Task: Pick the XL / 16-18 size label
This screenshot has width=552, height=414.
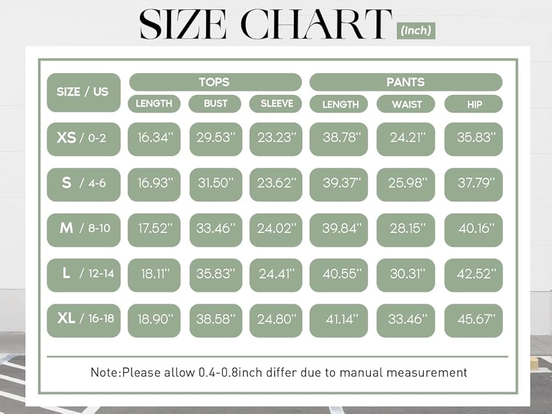Action: tap(83, 319)
